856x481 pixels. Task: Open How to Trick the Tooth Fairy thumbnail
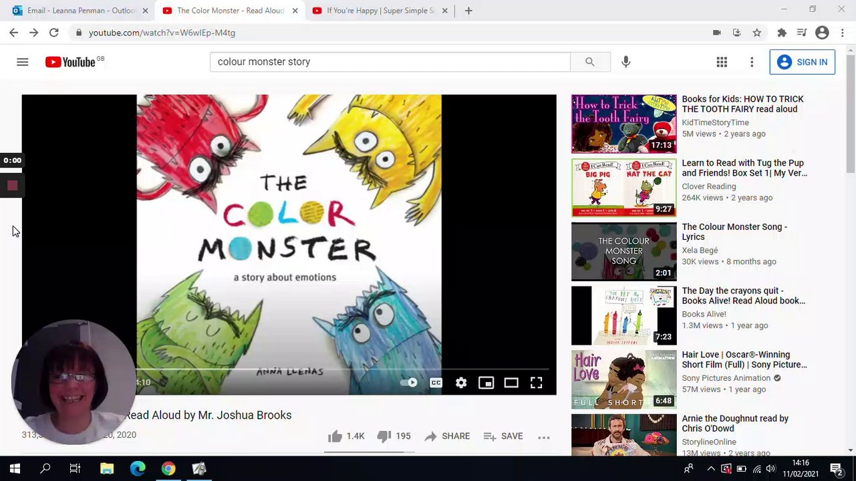[623, 124]
